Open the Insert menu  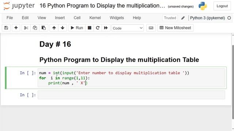[x=60, y=18]
